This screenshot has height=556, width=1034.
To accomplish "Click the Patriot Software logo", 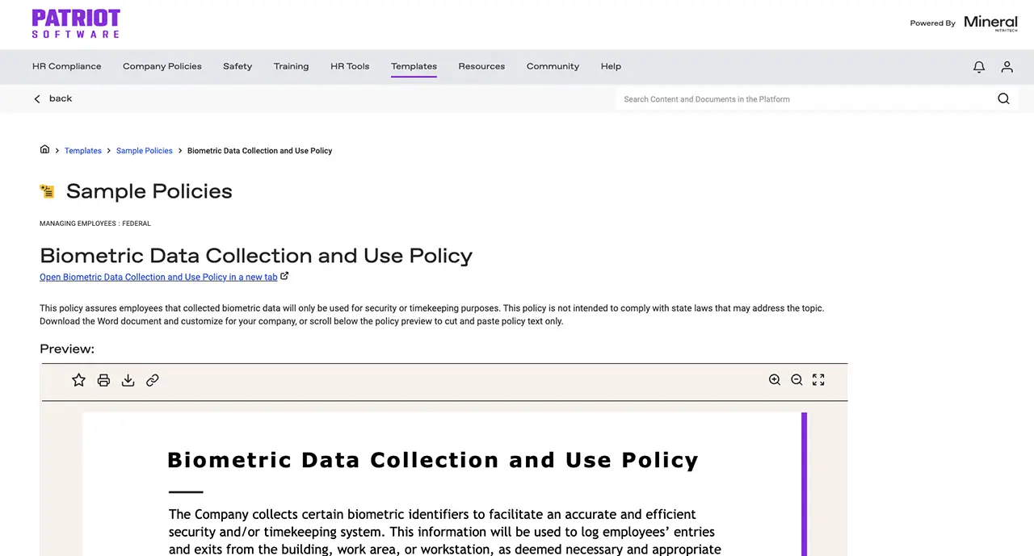I will pos(76,23).
